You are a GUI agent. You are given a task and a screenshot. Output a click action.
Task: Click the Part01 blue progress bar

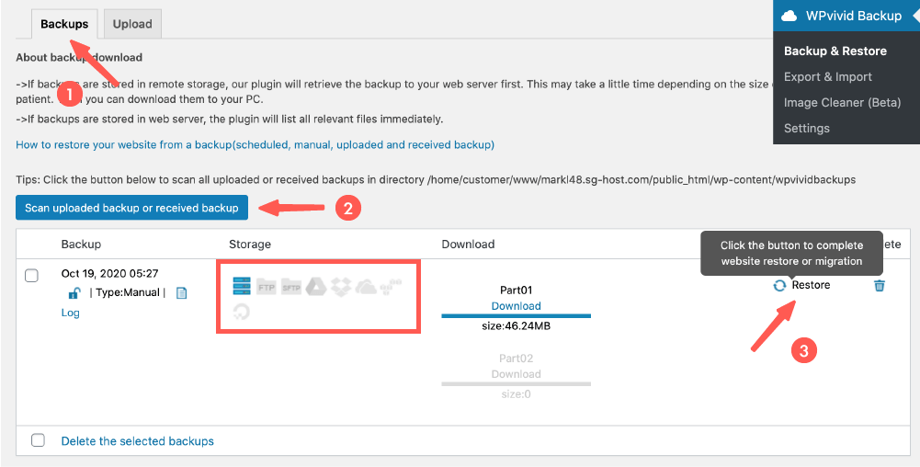pyautogui.click(x=517, y=315)
